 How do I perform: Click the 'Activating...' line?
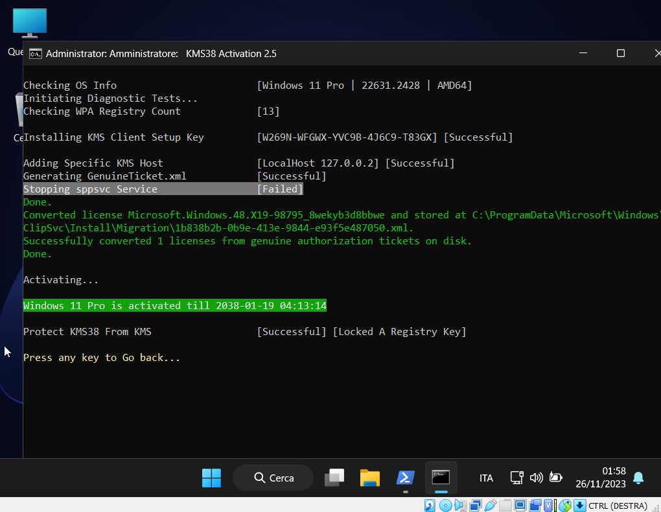click(61, 280)
